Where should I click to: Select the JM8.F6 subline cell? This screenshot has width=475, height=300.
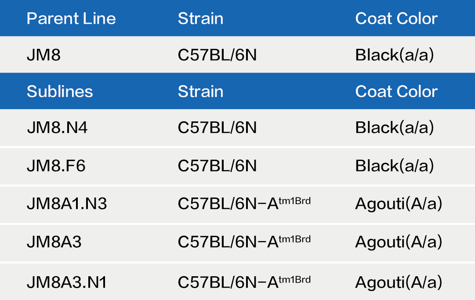56,166
